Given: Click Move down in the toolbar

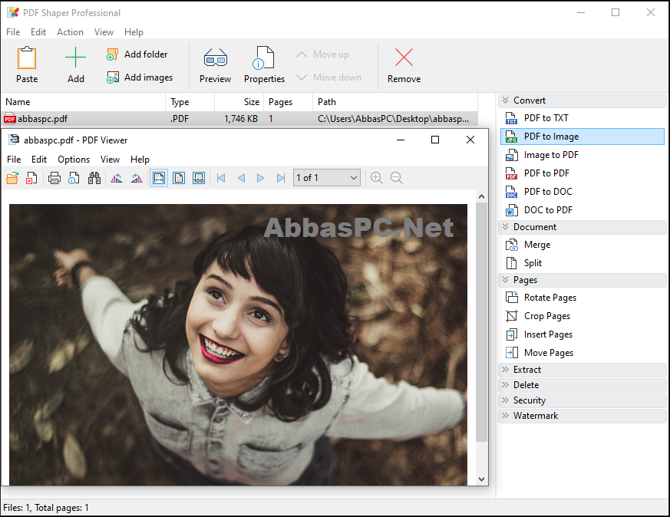Looking at the screenshot, I should [328, 77].
